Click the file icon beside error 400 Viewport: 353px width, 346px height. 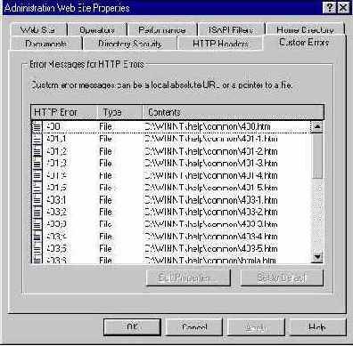(x=37, y=127)
